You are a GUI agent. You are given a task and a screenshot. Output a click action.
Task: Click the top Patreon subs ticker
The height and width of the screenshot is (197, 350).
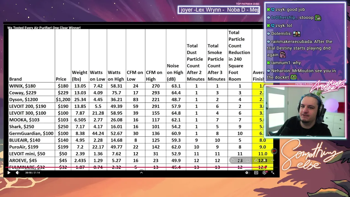coord(218,10)
